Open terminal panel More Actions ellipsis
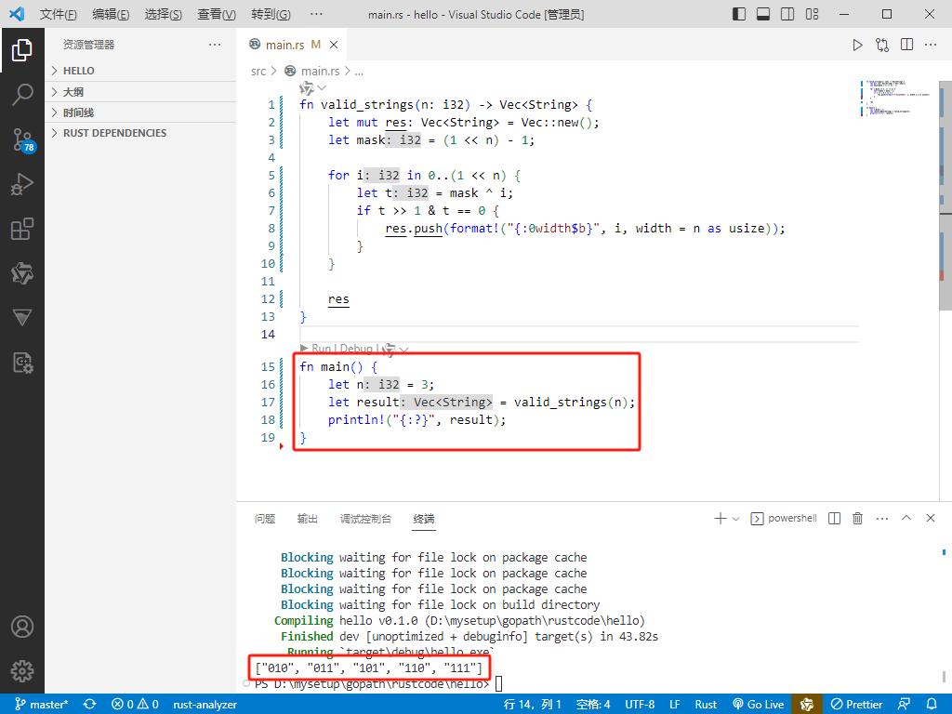 (x=882, y=519)
